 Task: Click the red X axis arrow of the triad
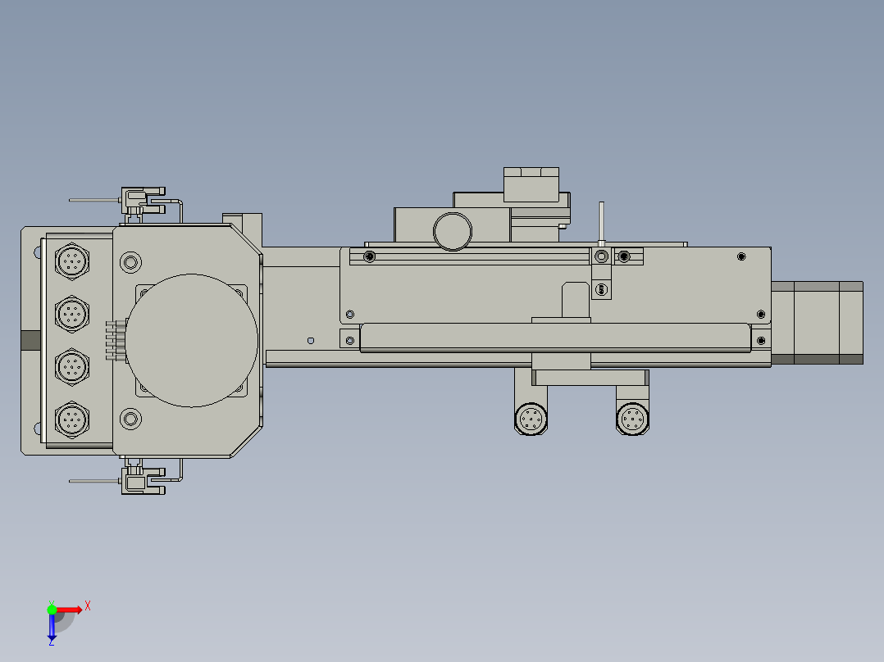(70, 610)
